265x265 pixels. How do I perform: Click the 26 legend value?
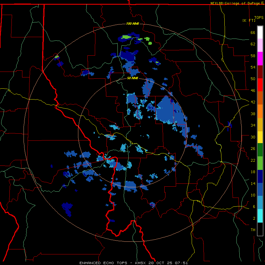(x=253, y=149)
